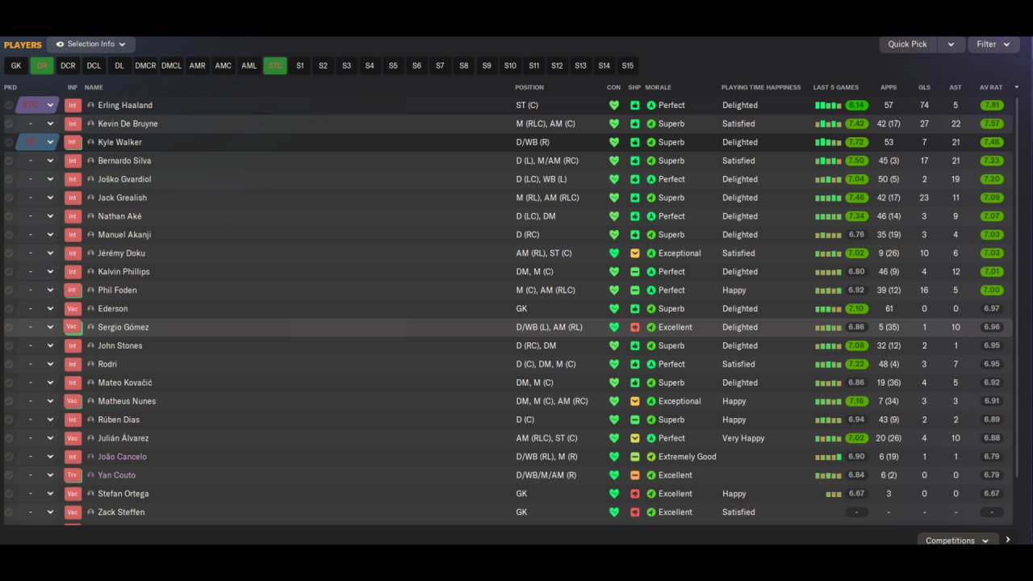Click the player profile icon beside John Stones

click(90, 345)
